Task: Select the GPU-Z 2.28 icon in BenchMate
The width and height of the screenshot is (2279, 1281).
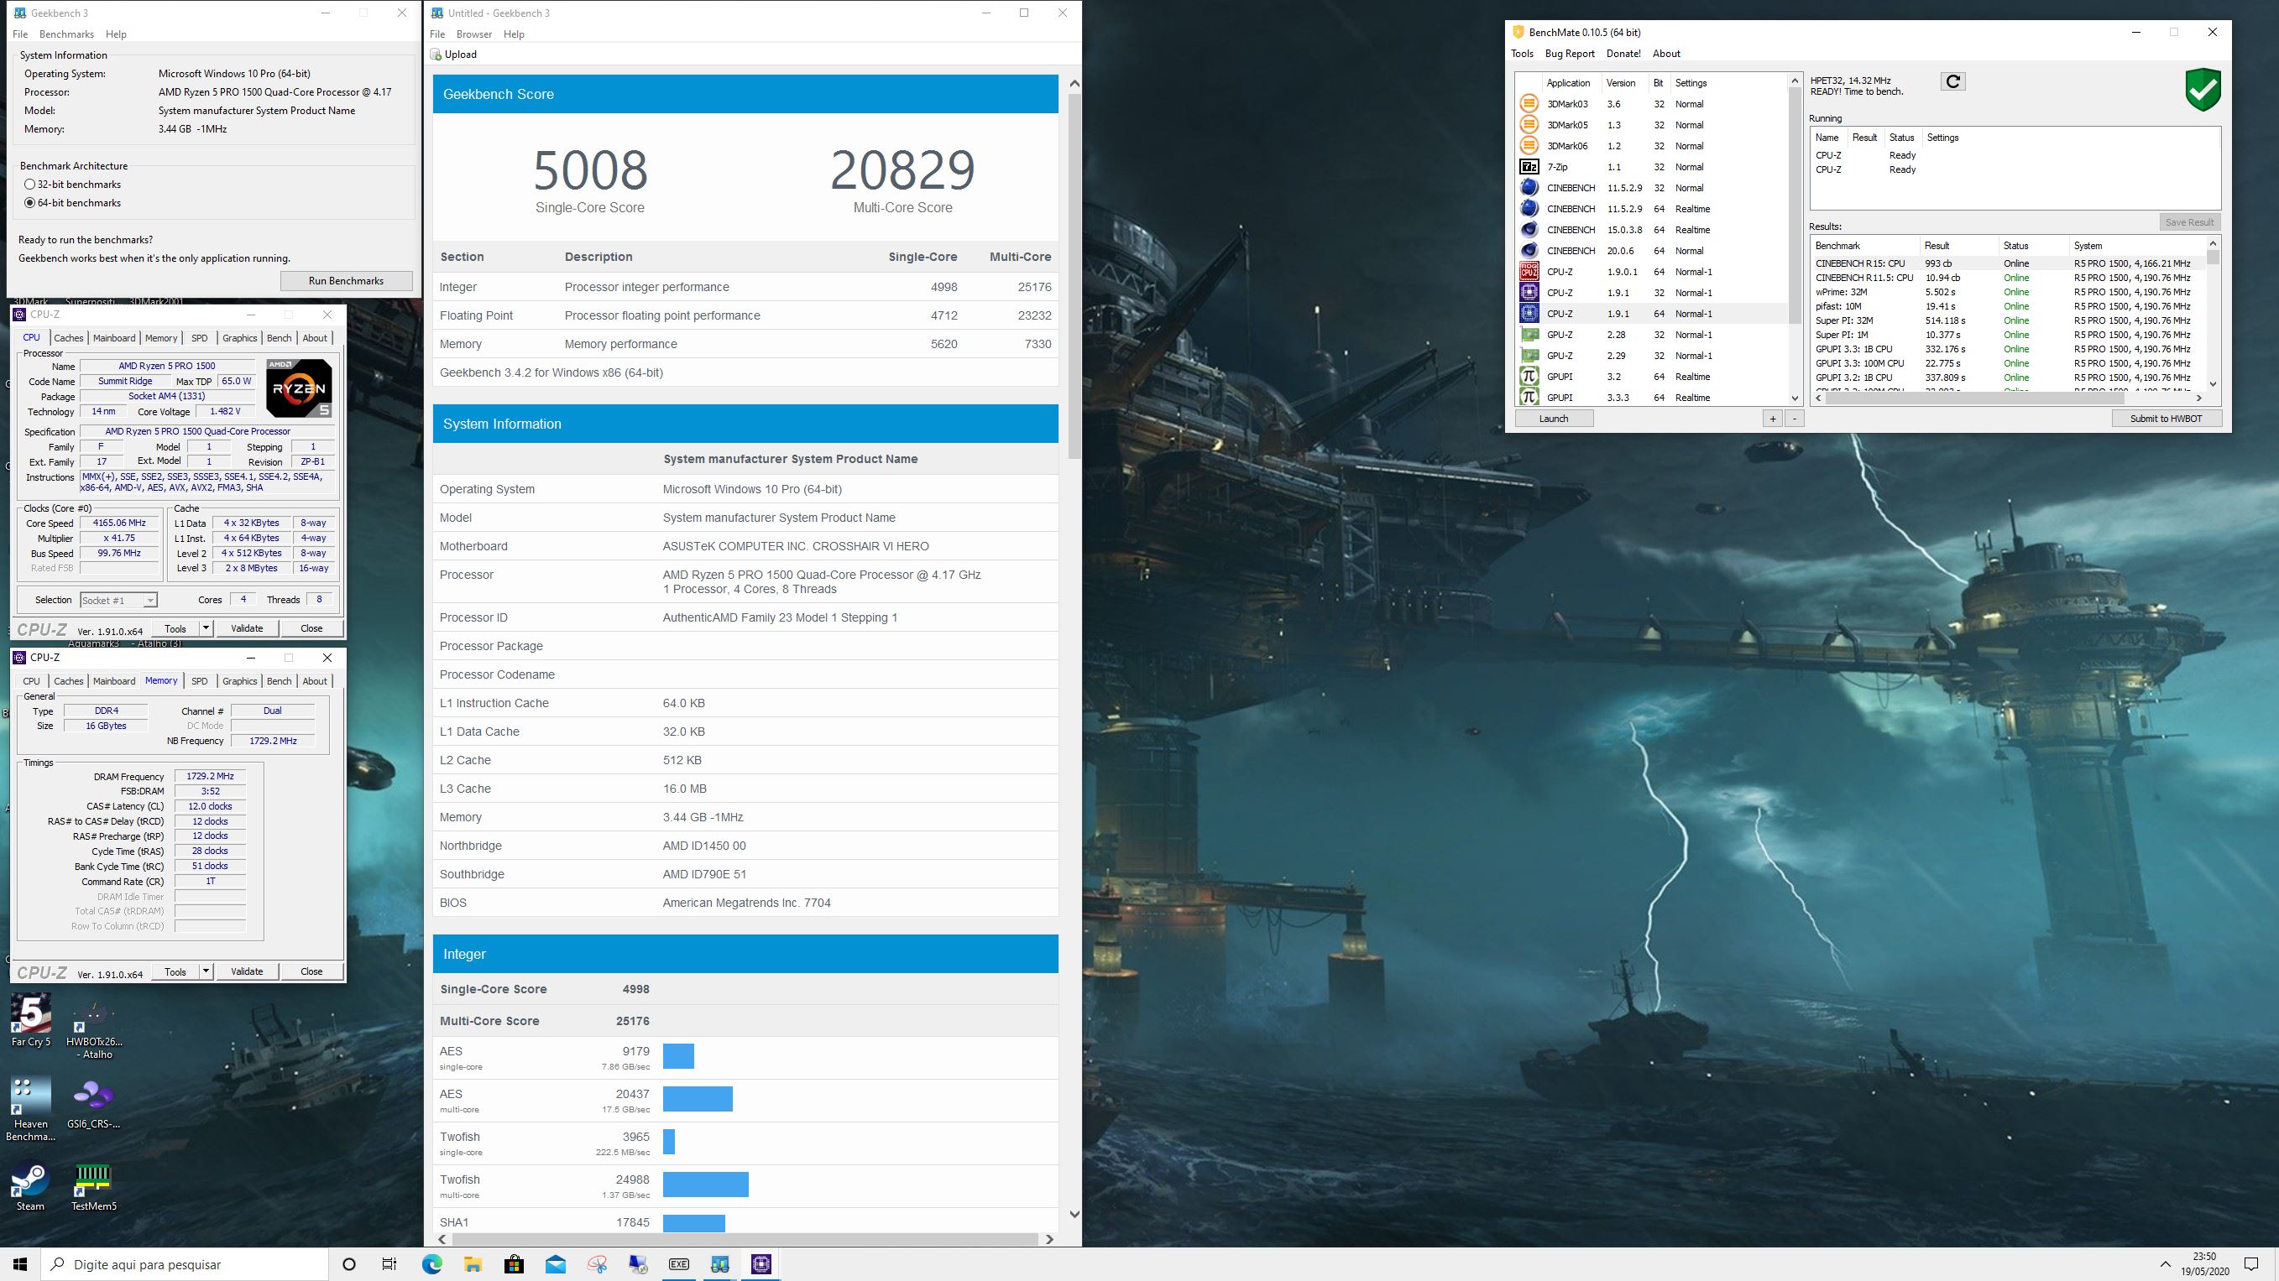Action: point(1529,335)
